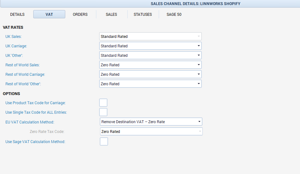Expand the UK Sales dropdown
Image resolution: width=300 pixels, height=174 pixels.
tap(199, 37)
